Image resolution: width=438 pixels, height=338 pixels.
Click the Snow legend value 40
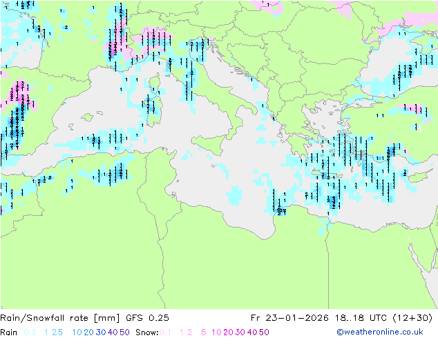pos(252,332)
